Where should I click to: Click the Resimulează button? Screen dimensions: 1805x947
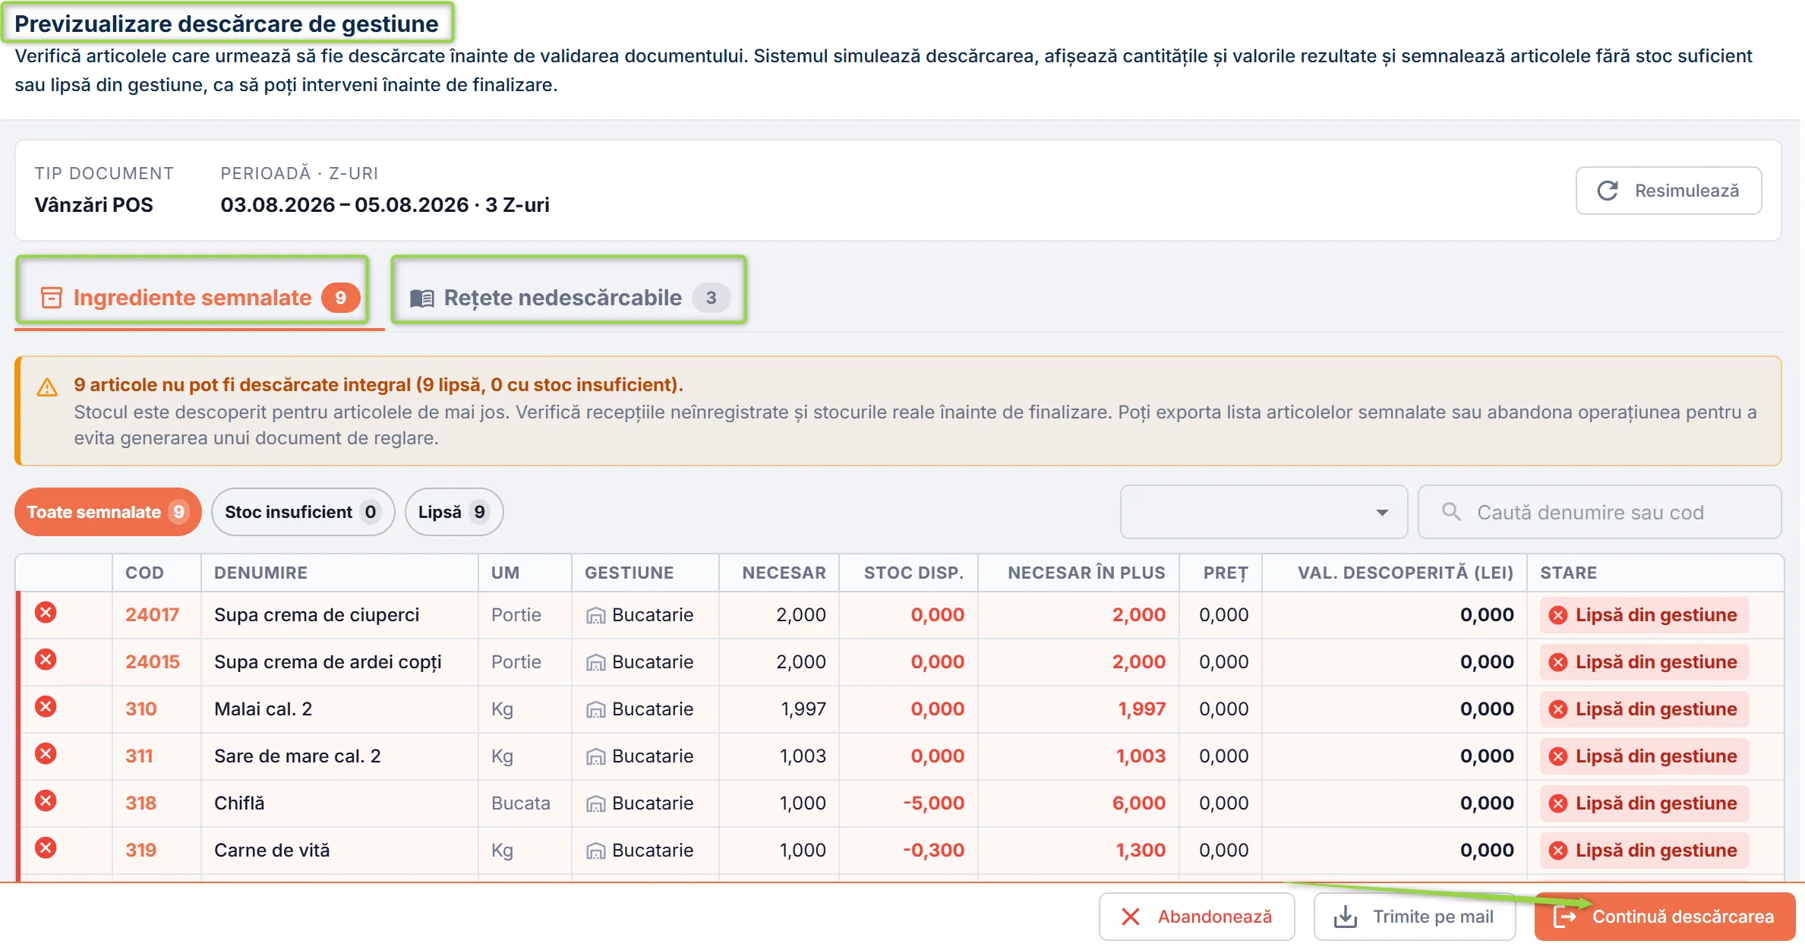(1668, 191)
